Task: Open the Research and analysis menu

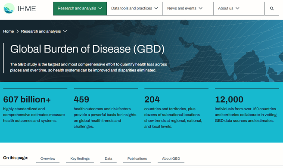Action: coord(80,9)
